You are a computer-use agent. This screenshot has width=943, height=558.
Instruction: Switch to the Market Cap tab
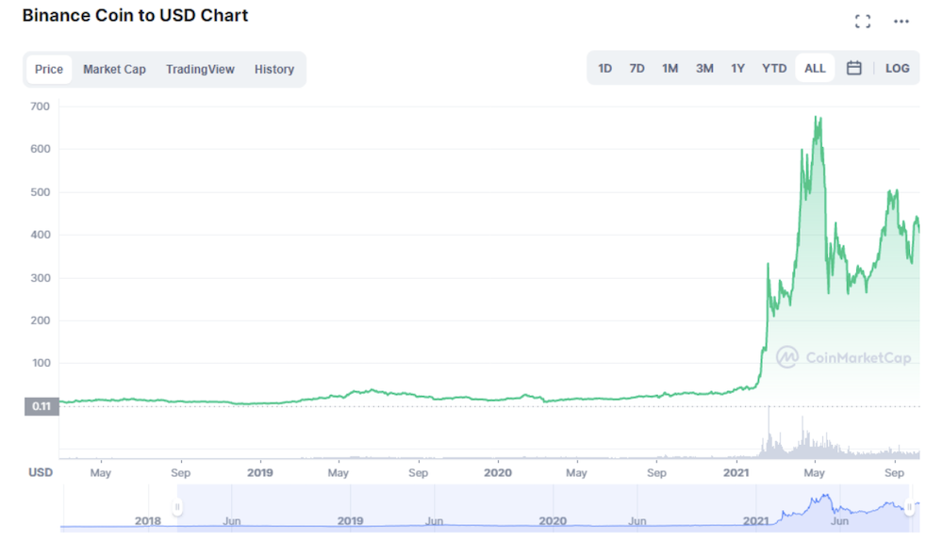click(114, 69)
